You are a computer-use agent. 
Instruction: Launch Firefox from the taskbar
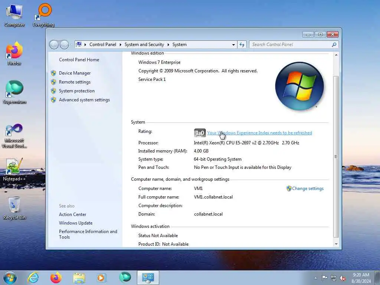[56, 278]
